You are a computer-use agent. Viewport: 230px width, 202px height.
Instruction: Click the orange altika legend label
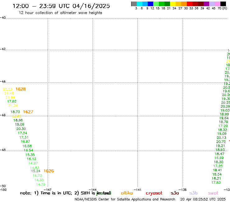click(x=127, y=193)
